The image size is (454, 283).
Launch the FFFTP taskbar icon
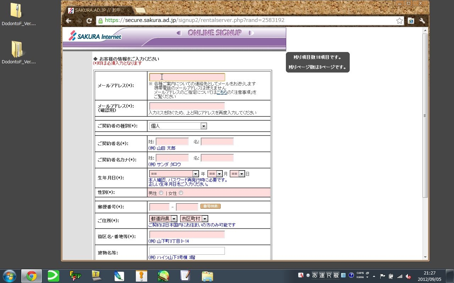coord(75,276)
